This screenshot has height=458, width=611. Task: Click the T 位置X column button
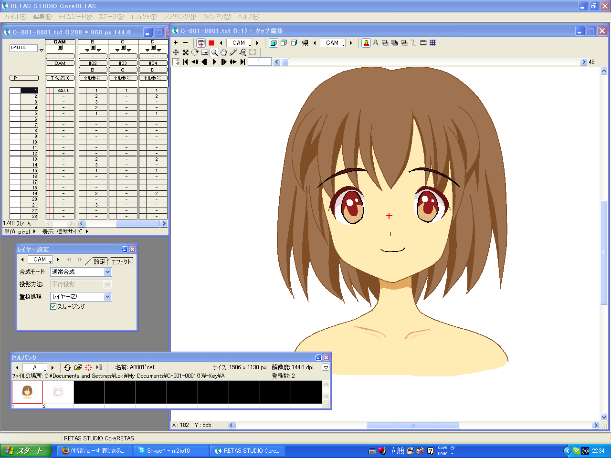[60, 78]
